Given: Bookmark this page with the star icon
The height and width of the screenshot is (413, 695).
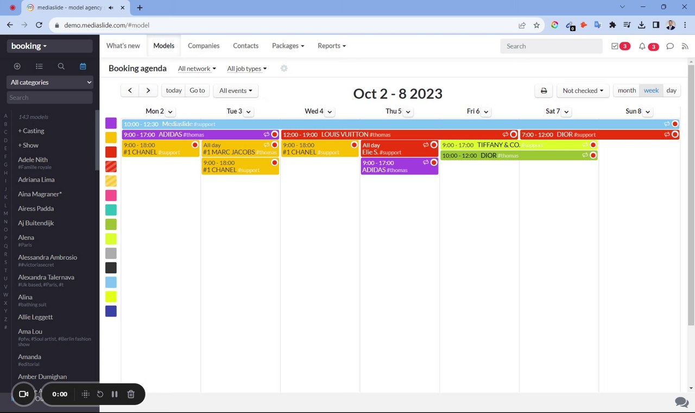Looking at the screenshot, I should point(536,25).
